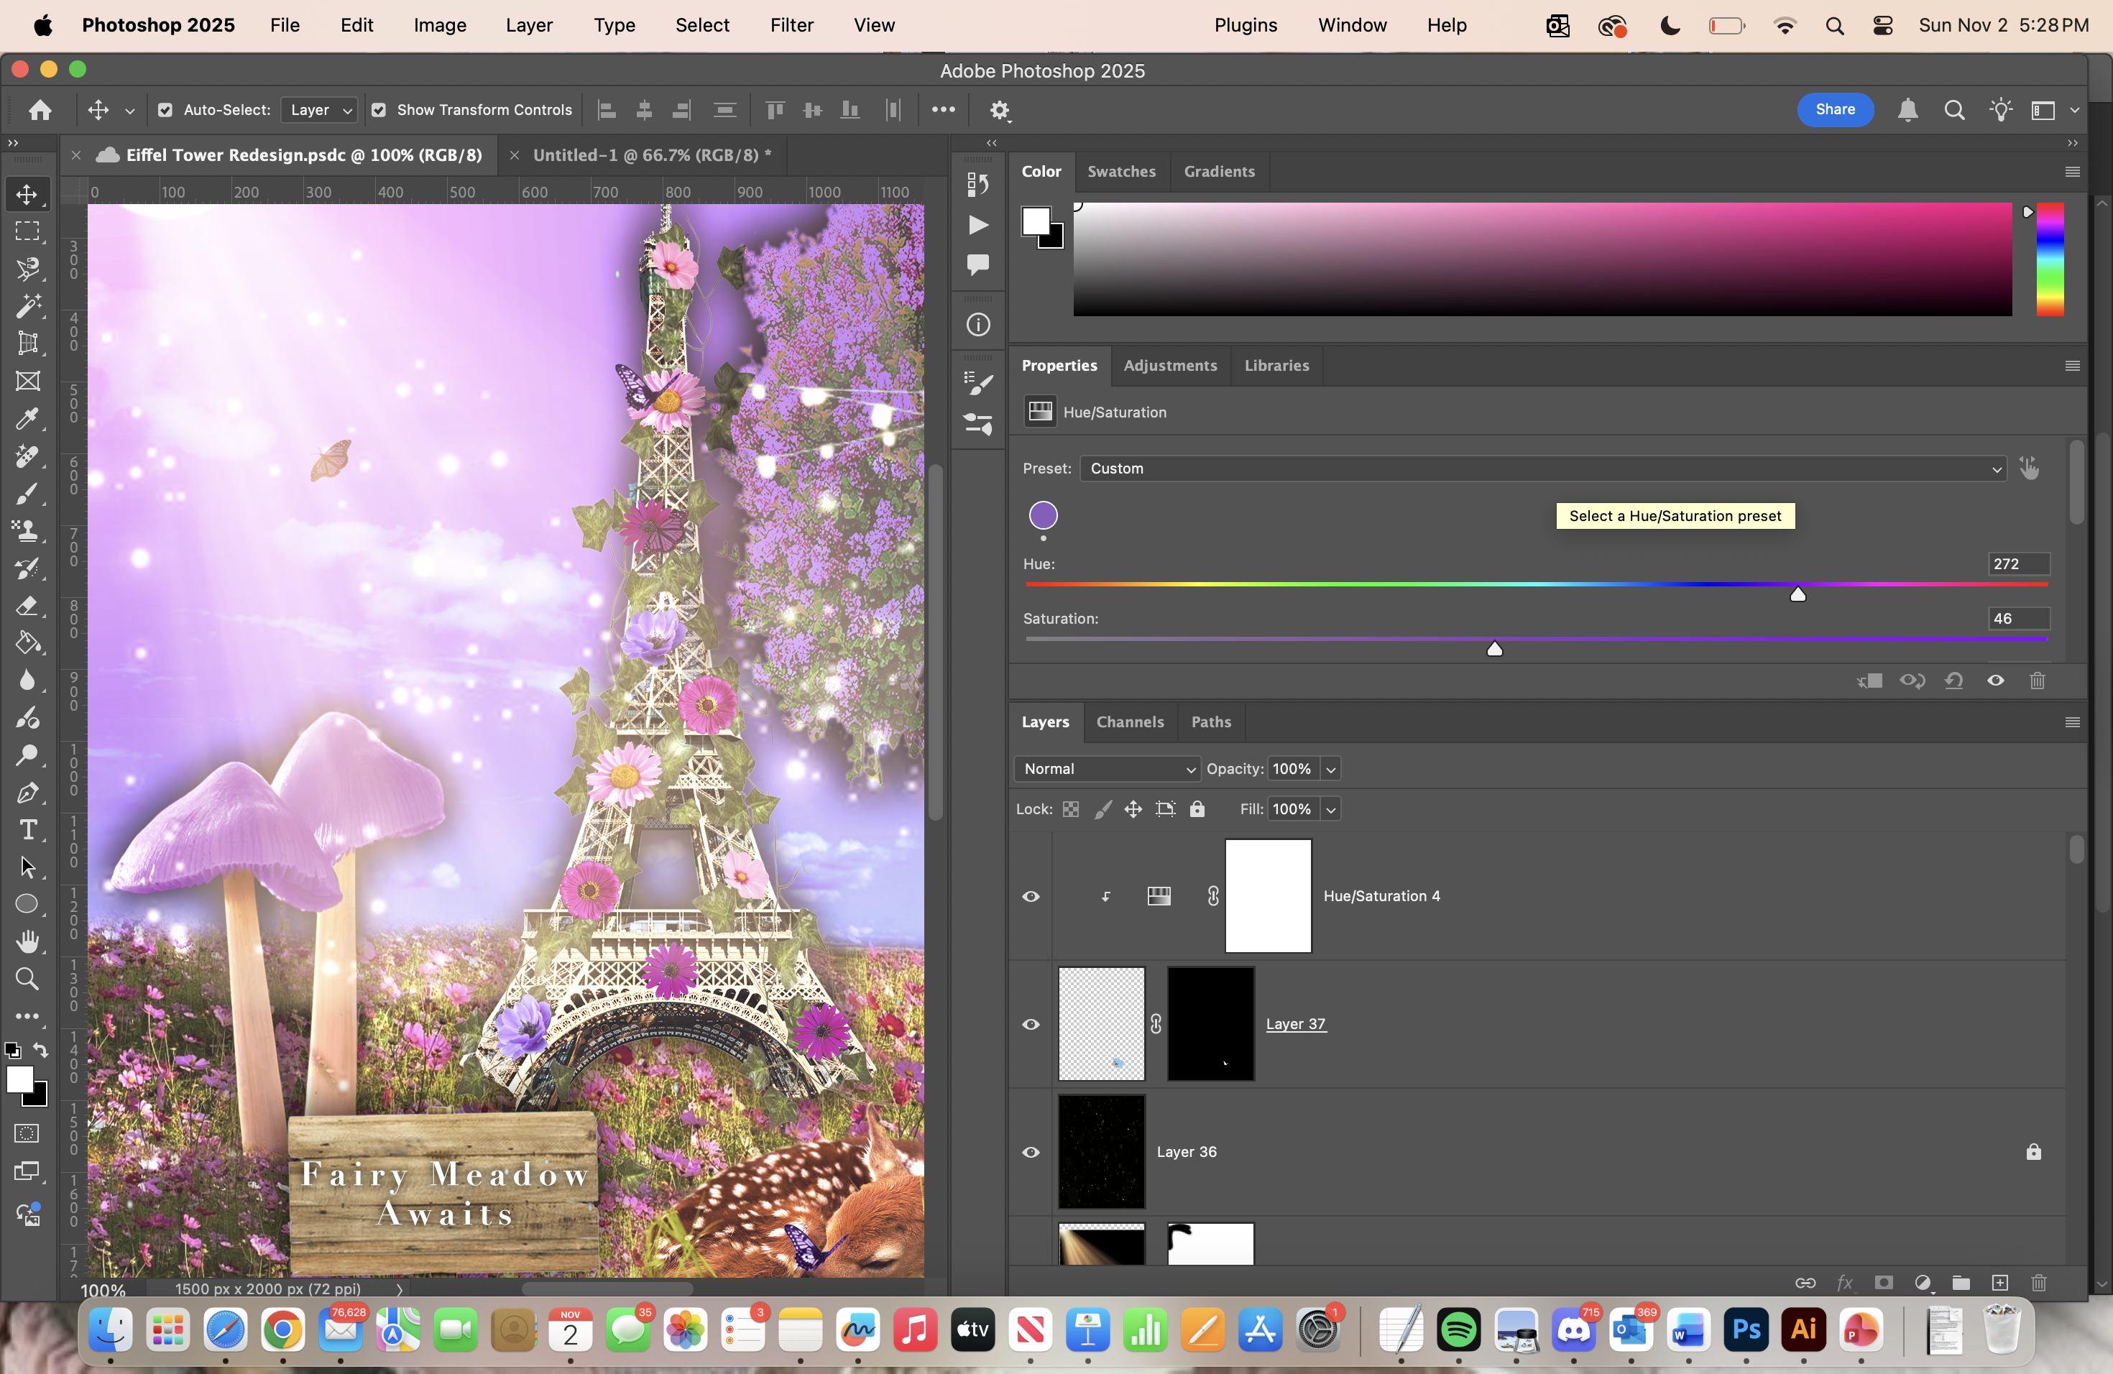Click the create new layer icon
This screenshot has height=1374, width=2113.
point(1999,1283)
